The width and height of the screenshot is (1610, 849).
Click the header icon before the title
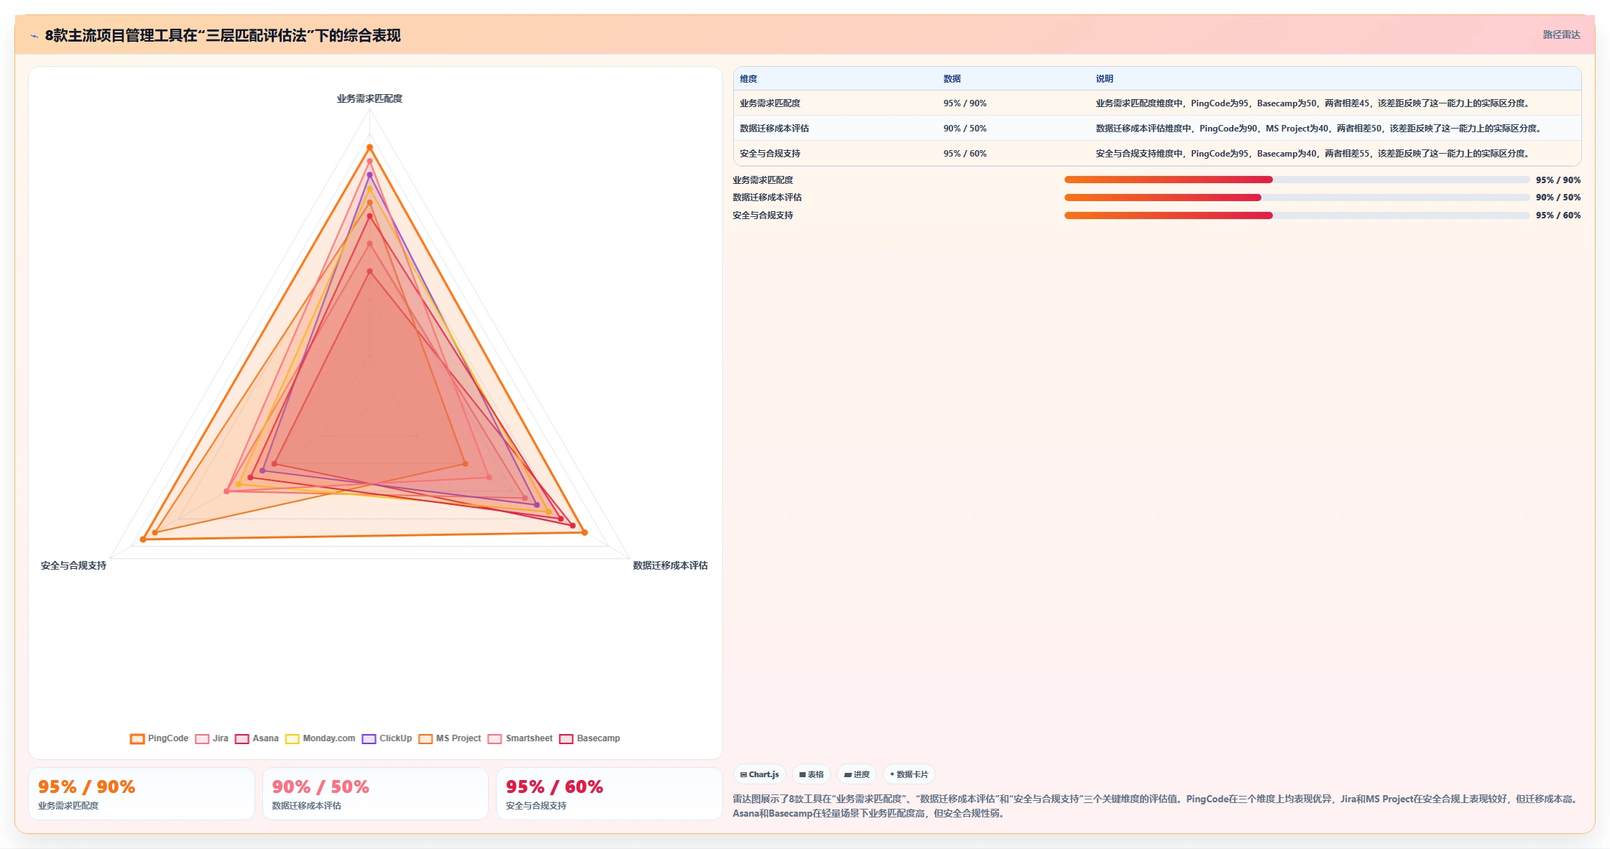[x=34, y=36]
